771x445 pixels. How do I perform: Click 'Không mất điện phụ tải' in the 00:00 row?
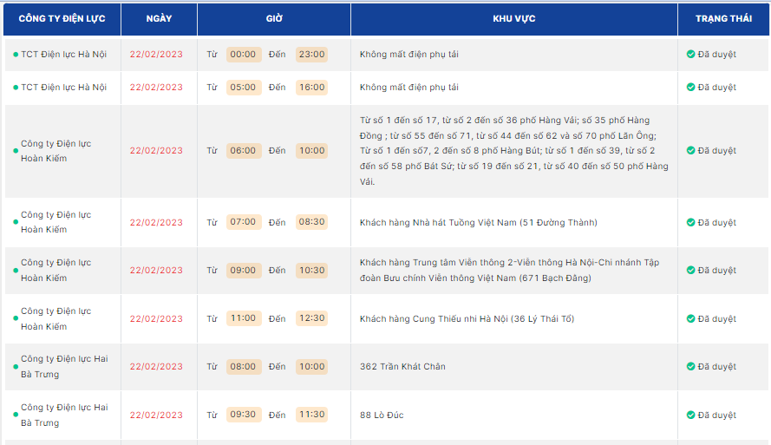(409, 54)
